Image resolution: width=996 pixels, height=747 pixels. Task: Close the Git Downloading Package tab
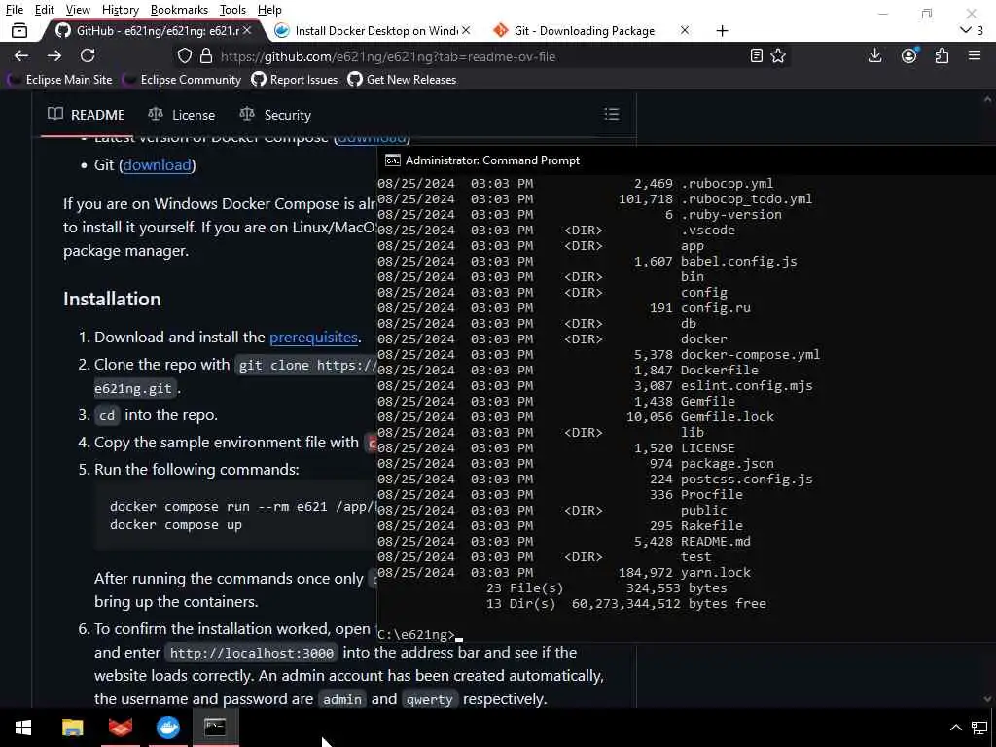[684, 30]
